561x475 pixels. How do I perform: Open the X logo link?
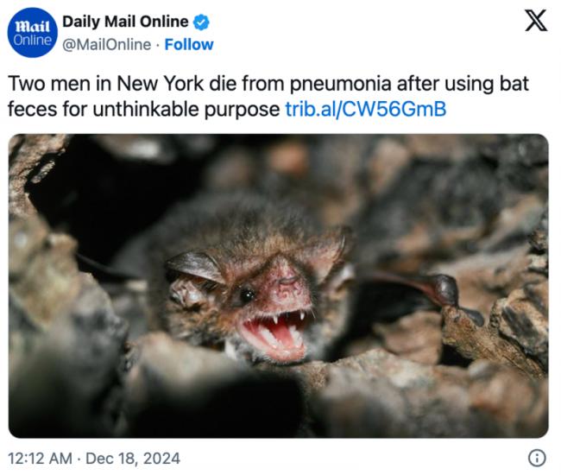(x=535, y=22)
